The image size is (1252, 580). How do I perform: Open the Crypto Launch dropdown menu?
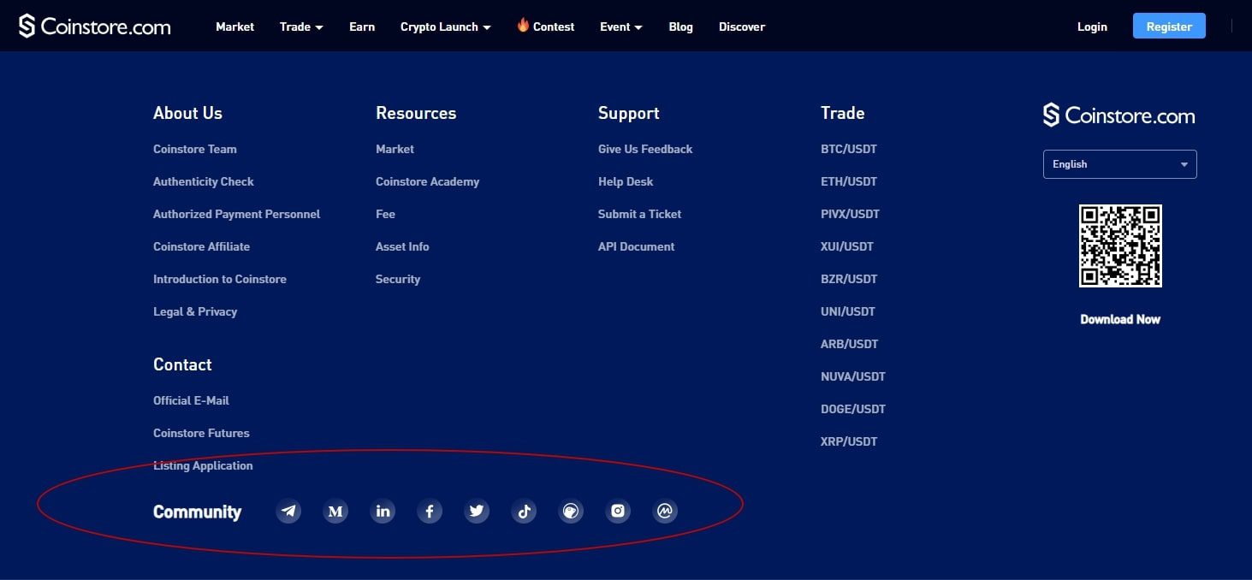click(445, 27)
